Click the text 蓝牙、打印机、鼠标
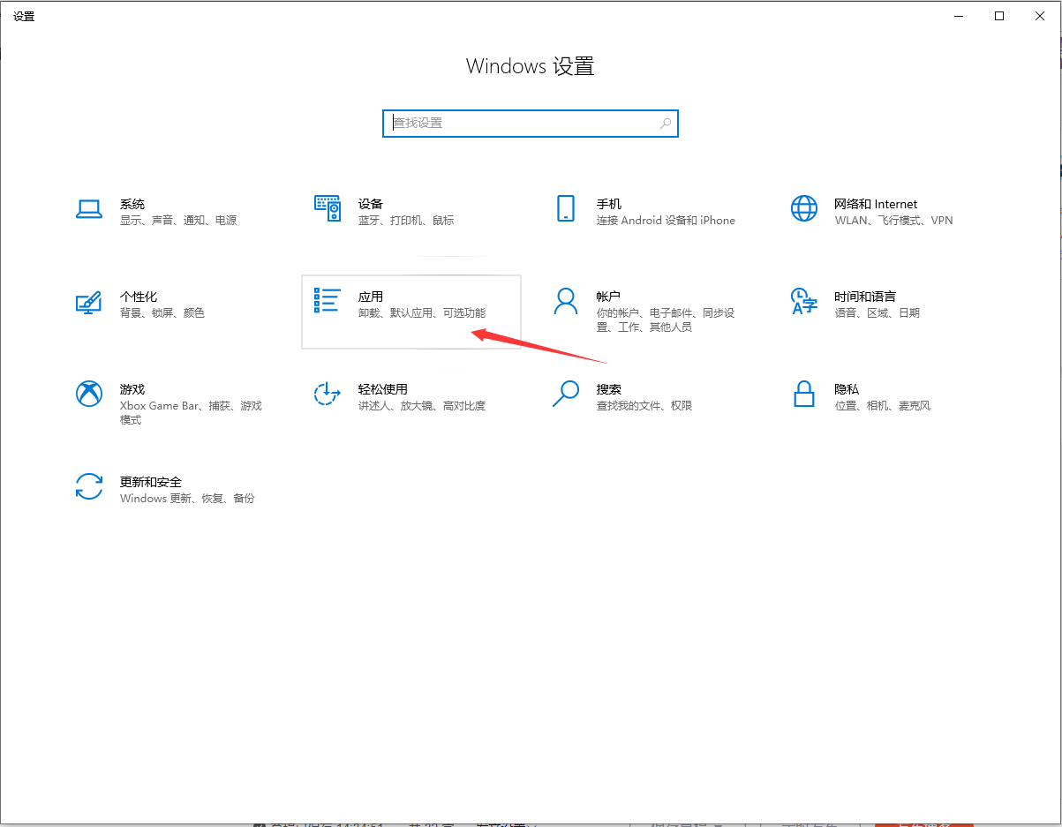Screen dimensions: 1062x827 tap(406, 221)
